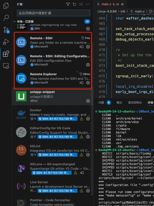
Task: Select the Remote Explorer extension entry
Action: point(53,78)
